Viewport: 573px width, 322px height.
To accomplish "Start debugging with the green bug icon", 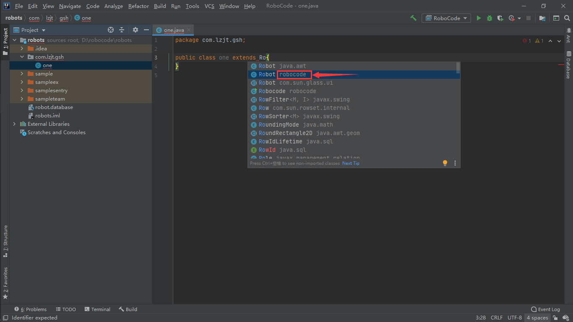I will point(490,18).
